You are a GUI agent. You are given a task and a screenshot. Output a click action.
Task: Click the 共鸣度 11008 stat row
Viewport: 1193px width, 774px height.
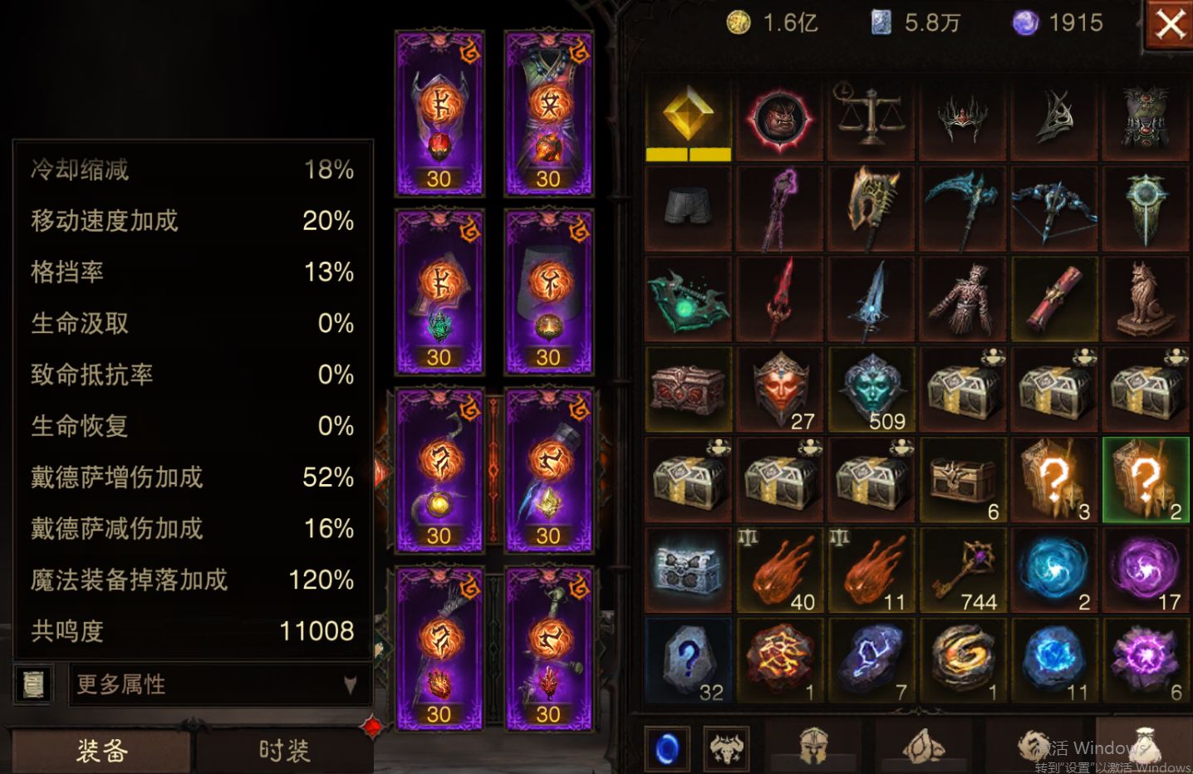(x=193, y=631)
